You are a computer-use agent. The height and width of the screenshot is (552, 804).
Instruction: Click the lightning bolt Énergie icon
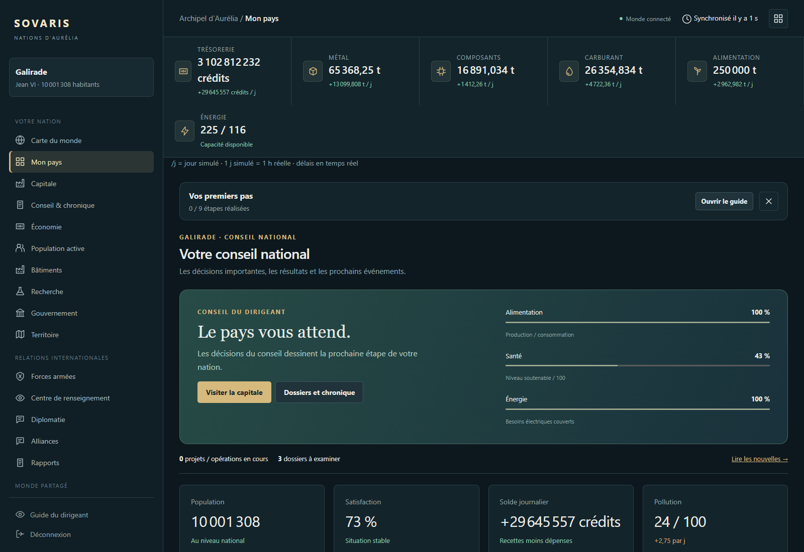(184, 131)
